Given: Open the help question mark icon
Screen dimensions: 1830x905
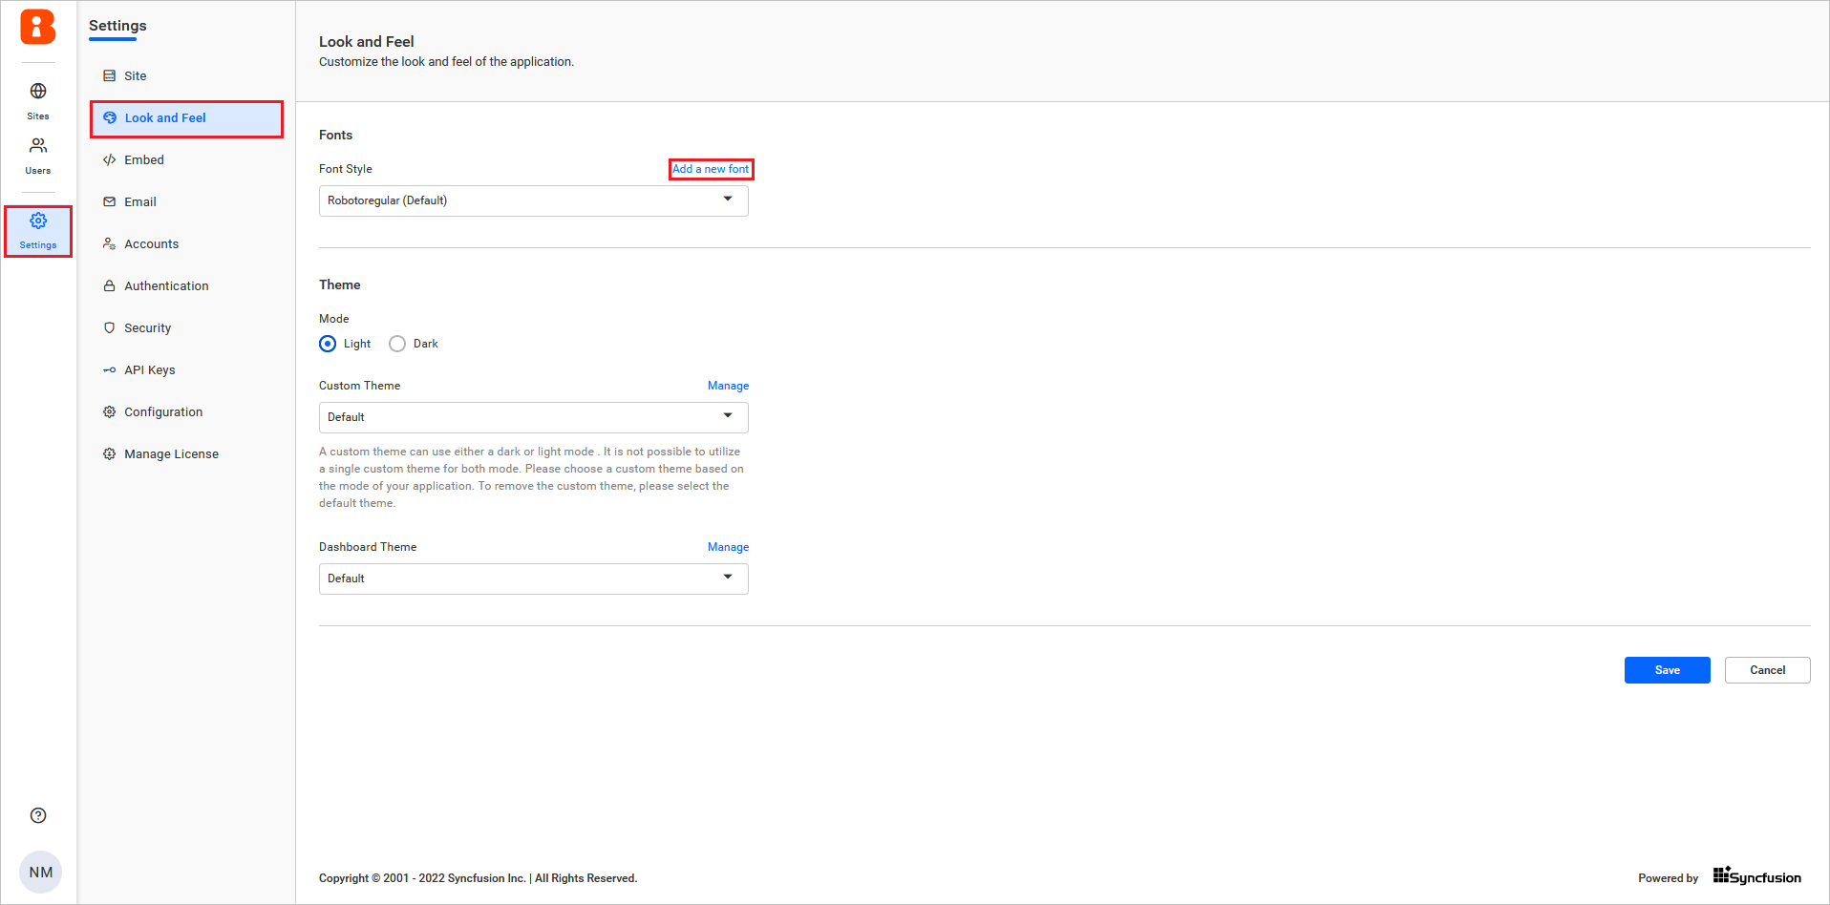Looking at the screenshot, I should click(38, 815).
